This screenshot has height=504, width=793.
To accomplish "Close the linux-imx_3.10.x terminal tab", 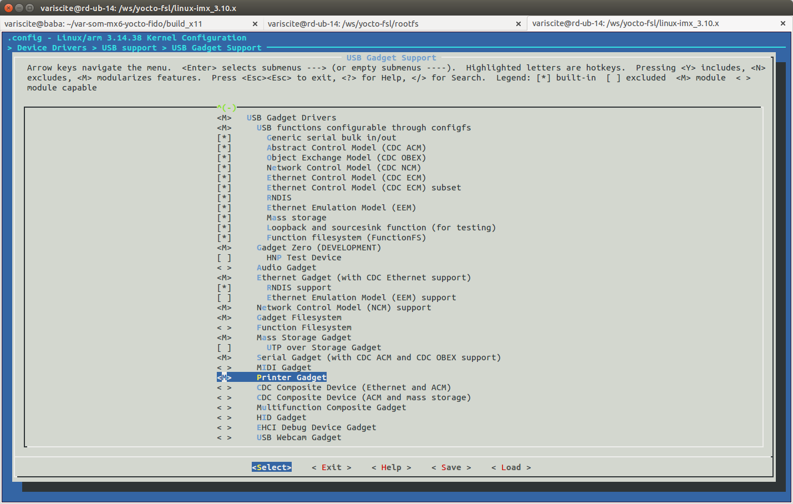I will pos(782,23).
